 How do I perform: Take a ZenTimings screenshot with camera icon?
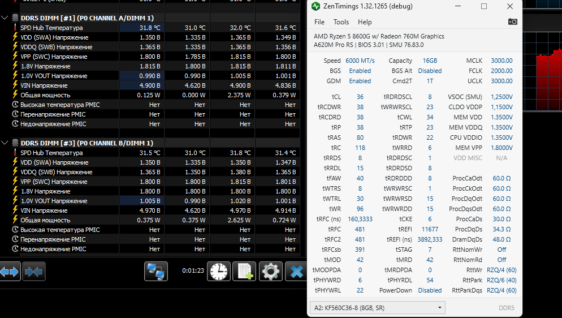click(513, 22)
